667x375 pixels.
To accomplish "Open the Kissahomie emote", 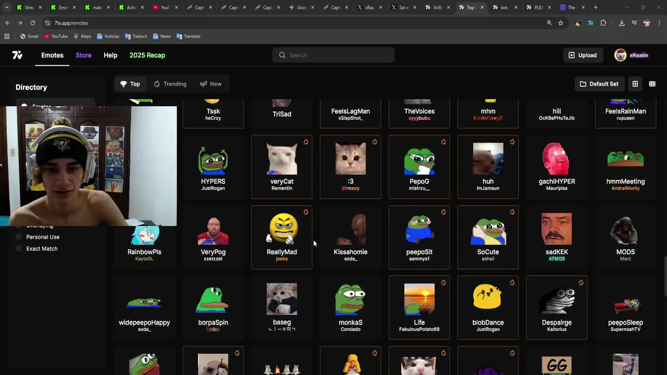I will (351, 238).
